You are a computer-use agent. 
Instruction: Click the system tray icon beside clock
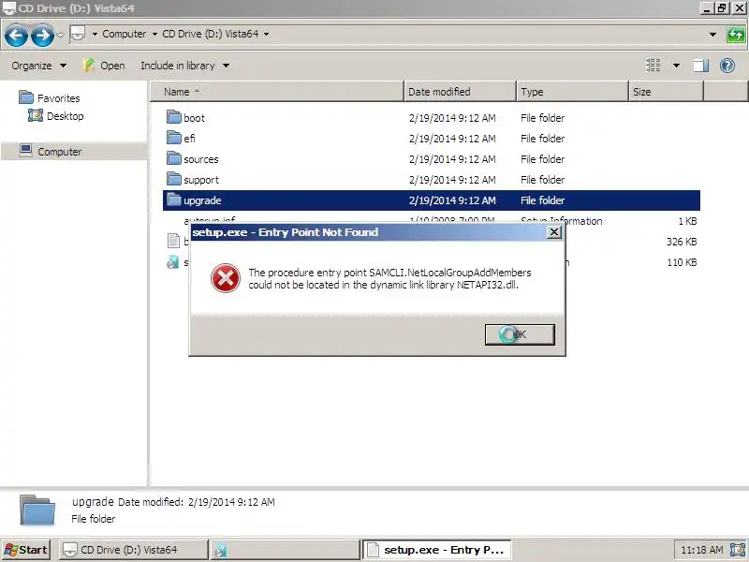[737, 550]
